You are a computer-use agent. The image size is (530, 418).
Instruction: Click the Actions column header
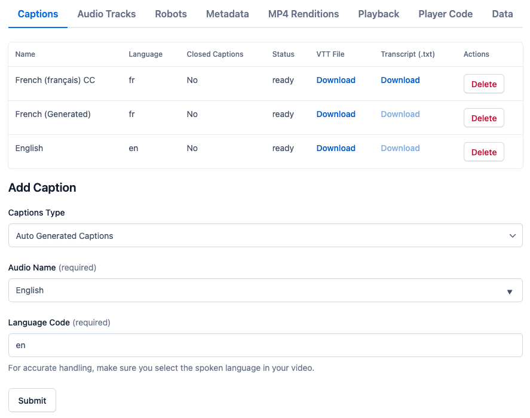click(x=476, y=54)
